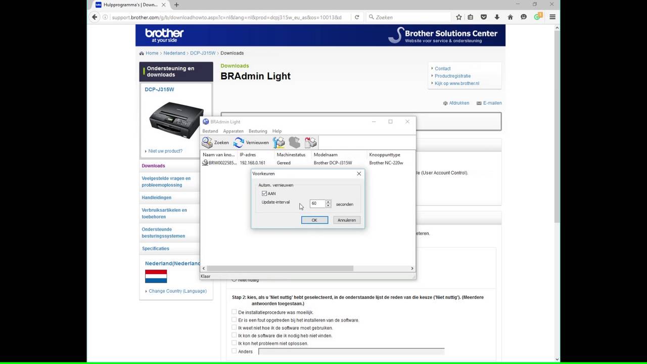Check the Anders checkbox
The width and height of the screenshot is (647, 364).
point(234,351)
